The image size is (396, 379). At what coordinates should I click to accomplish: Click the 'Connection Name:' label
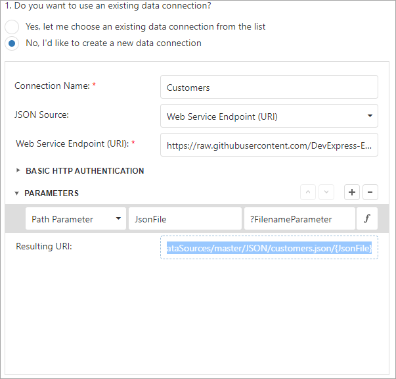coord(53,86)
